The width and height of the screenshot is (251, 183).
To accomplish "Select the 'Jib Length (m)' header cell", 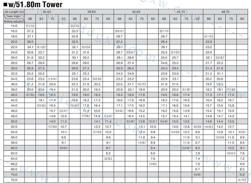I will (x=14, y=12).
